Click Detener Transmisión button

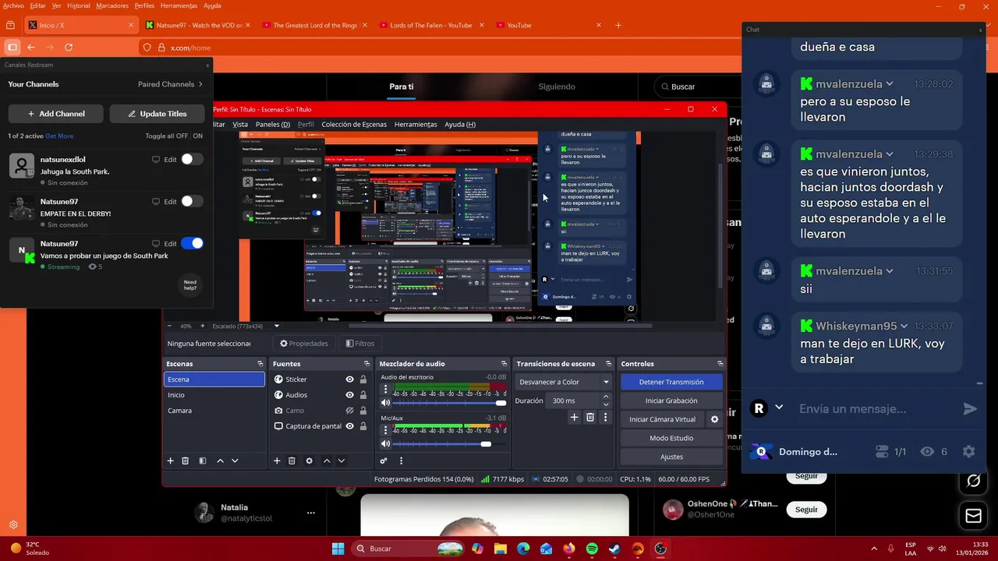click(671, 382)
